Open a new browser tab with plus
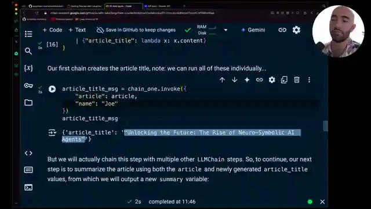371x209 pixels. coord(184,6)
